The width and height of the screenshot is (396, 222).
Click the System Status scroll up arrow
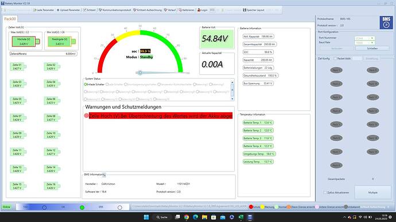tap(232, 82)
